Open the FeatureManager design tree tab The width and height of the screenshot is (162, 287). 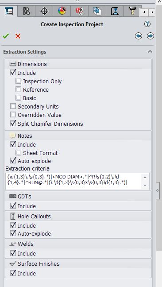9,11
